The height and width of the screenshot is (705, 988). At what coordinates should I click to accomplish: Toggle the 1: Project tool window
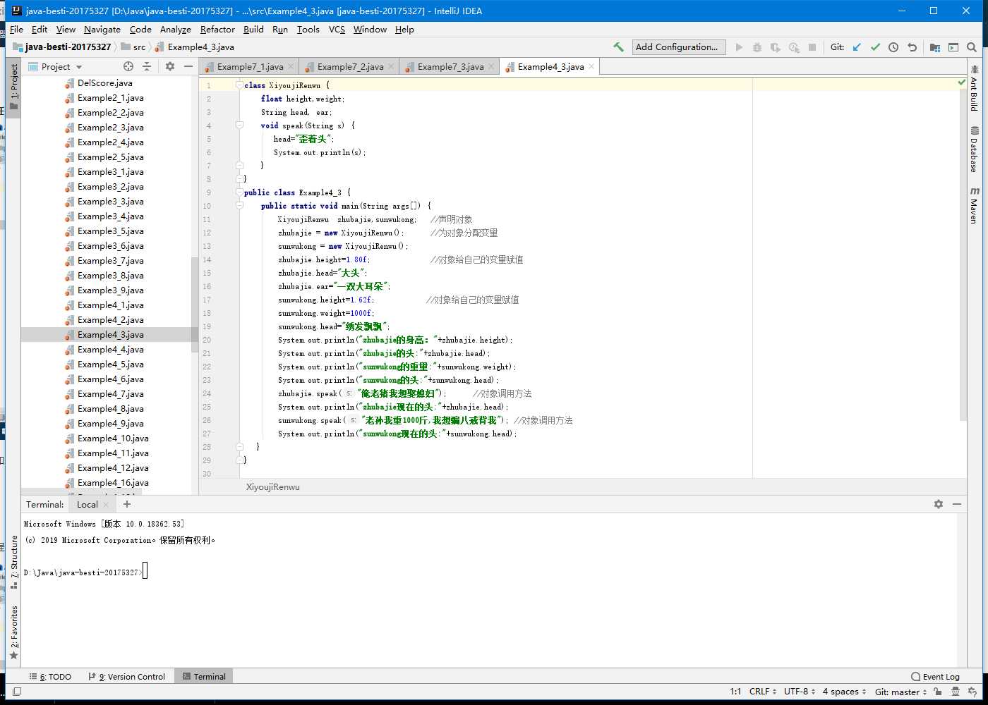(13, 87)
